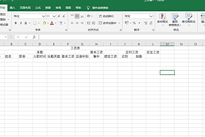Open 套用表格格式 table format

coord(175,20)
